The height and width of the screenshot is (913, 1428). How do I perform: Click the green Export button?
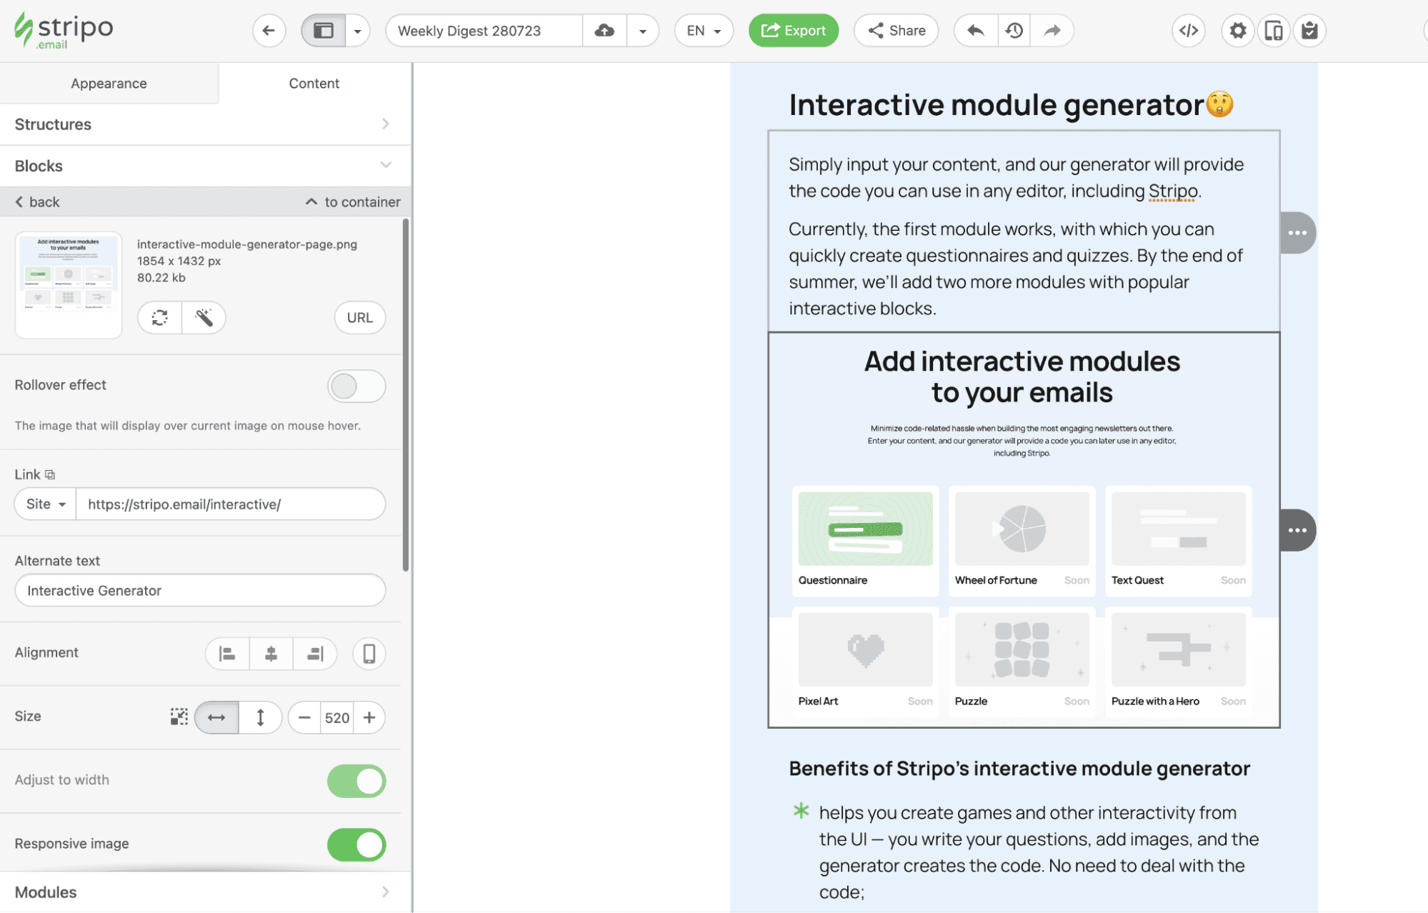[x=793, y=30]
